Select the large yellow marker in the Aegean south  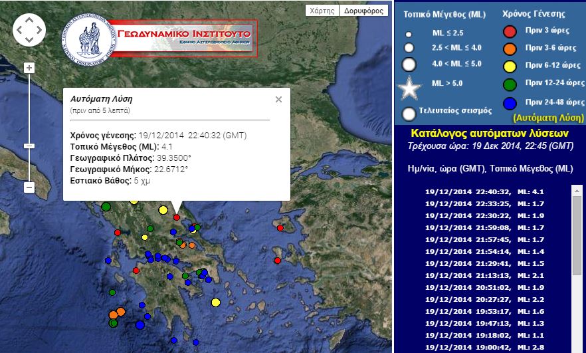[x=216, y=302]
